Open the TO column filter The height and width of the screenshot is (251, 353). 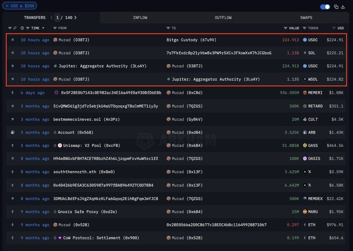coord(168,28)
